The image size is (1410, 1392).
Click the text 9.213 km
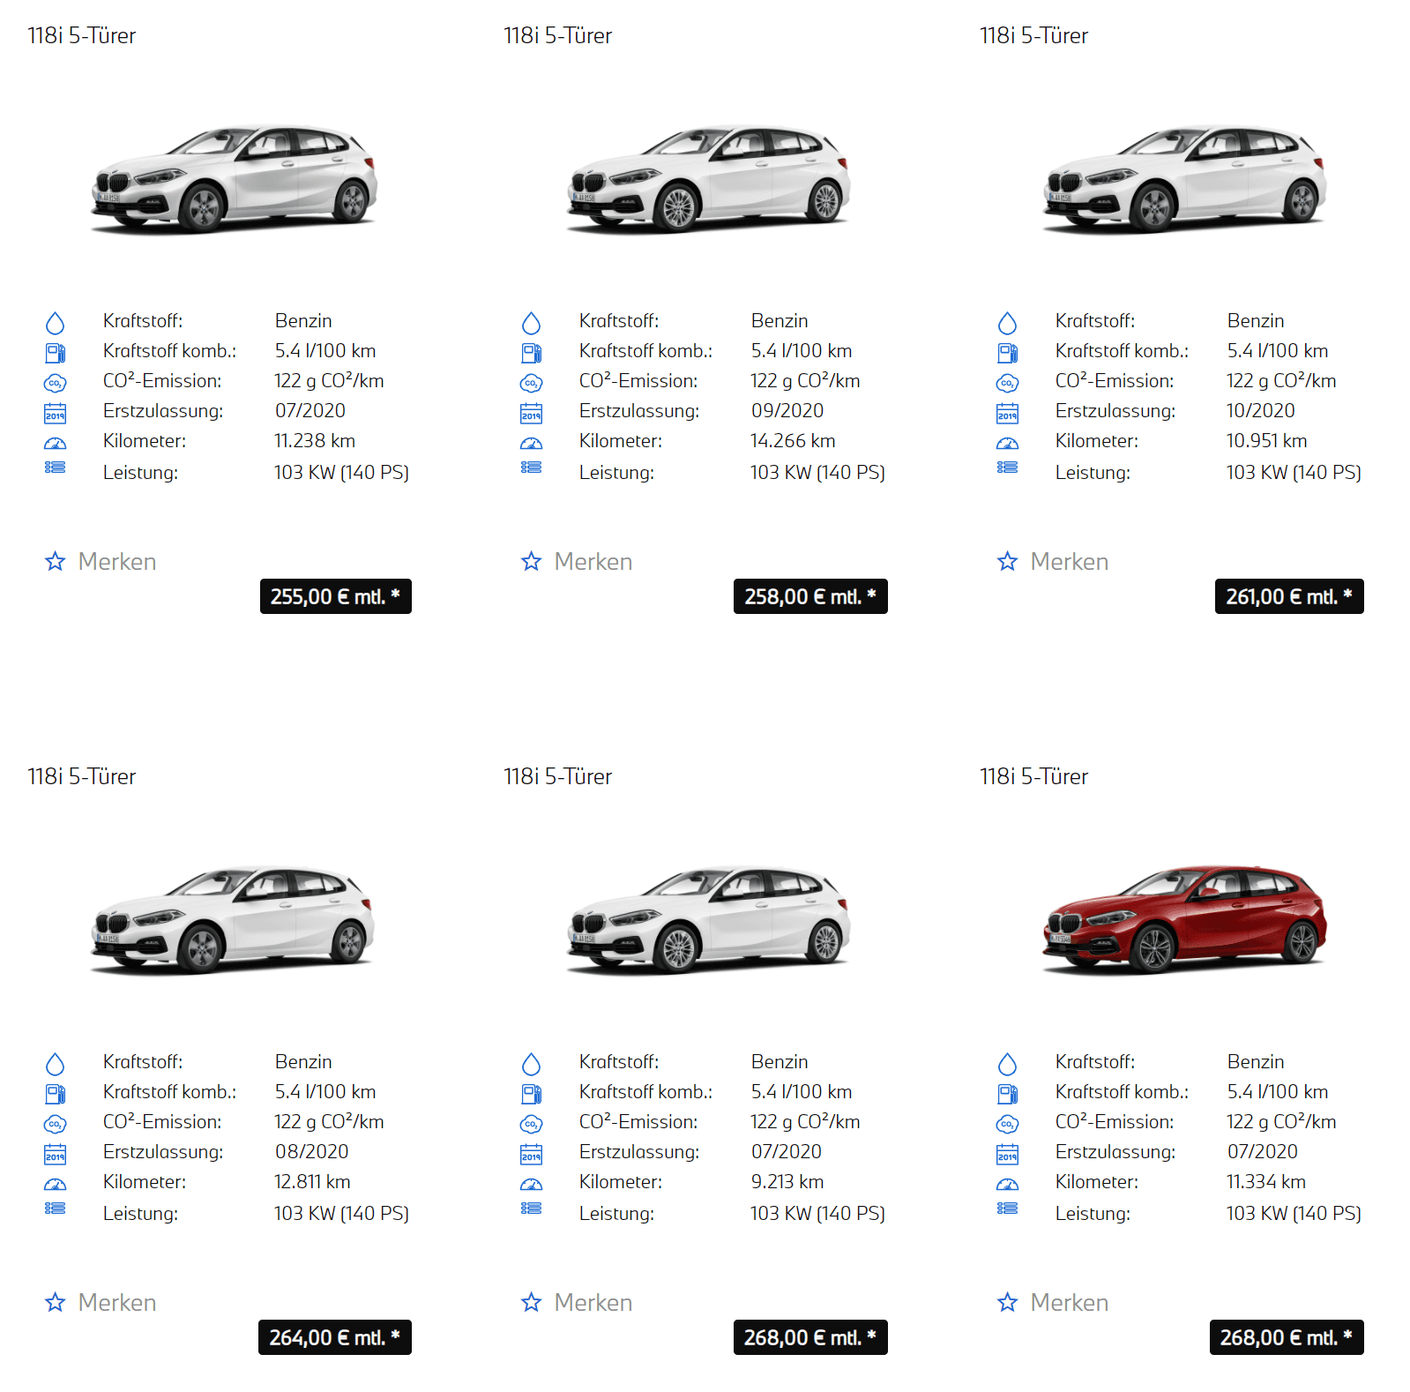pos(787,1182)
